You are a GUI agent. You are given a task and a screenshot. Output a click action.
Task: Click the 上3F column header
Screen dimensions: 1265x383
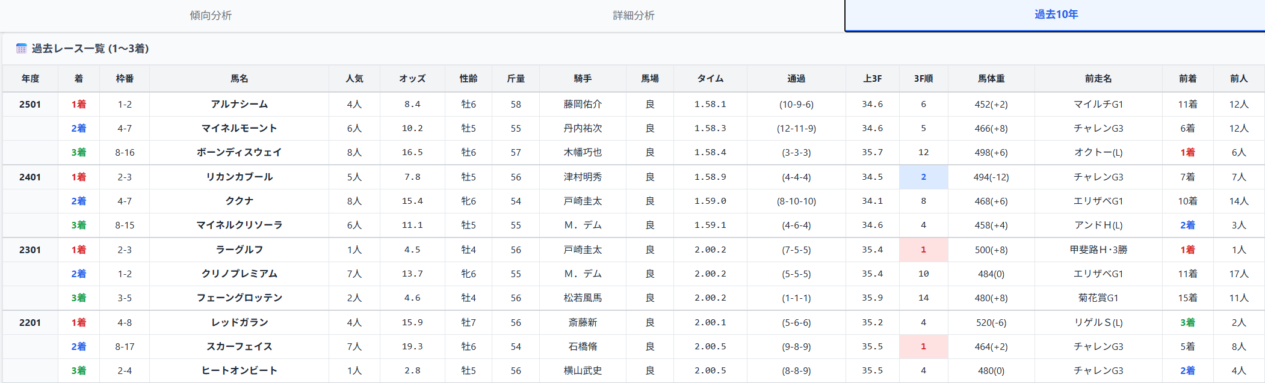click(872, 79)
